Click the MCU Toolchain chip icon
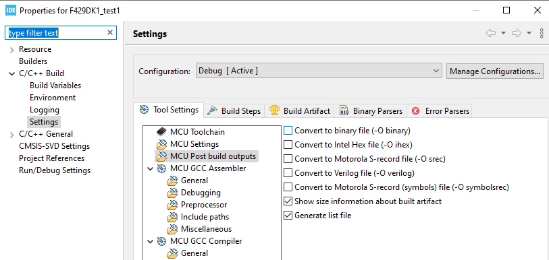 click(x=161, y=132)
